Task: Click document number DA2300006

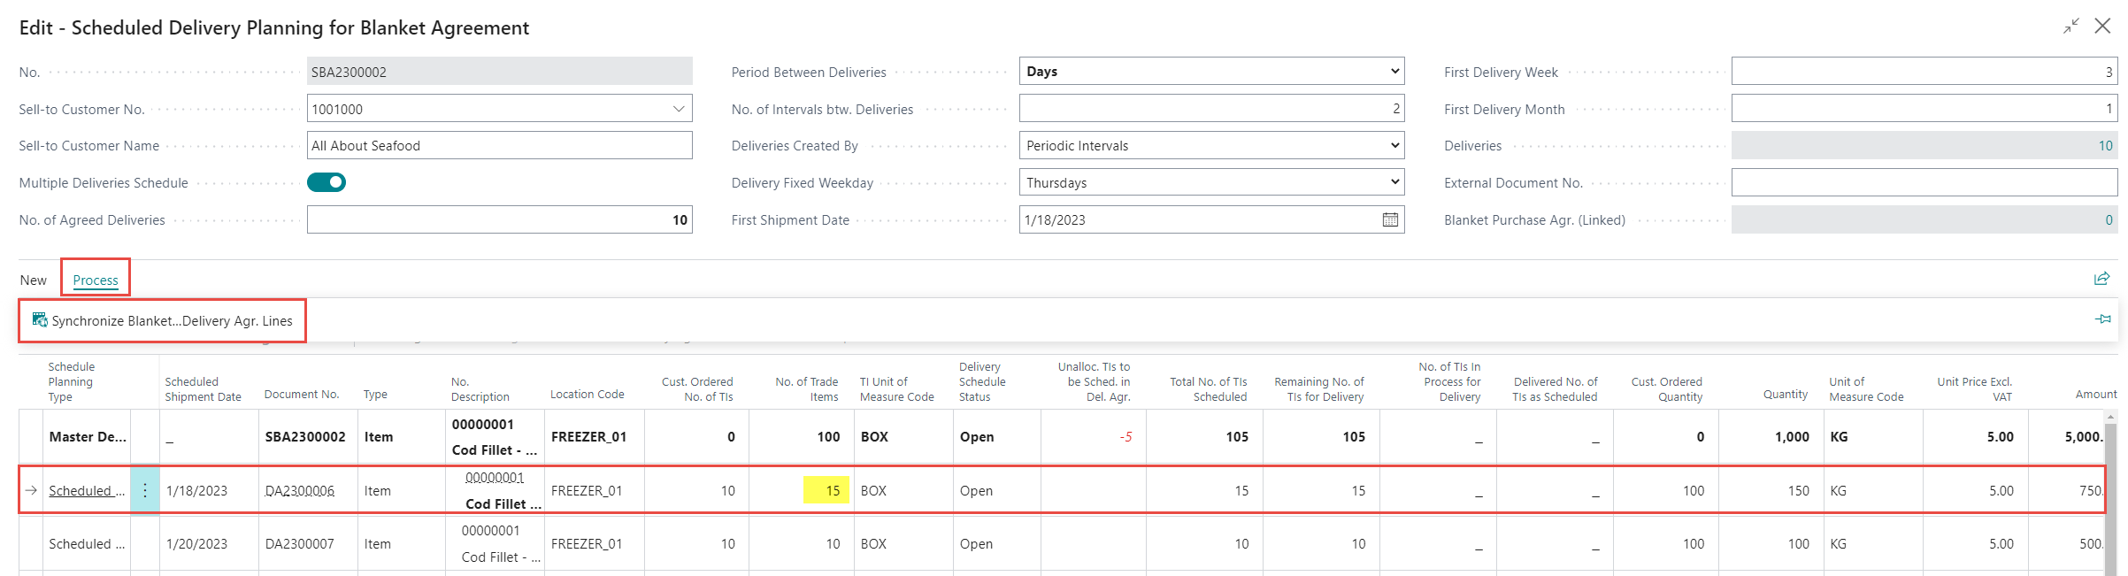Action: point(300,491)
